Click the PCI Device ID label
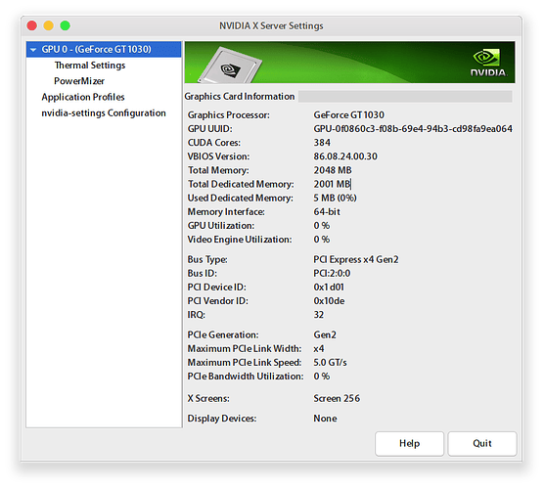 coord(216,288)
